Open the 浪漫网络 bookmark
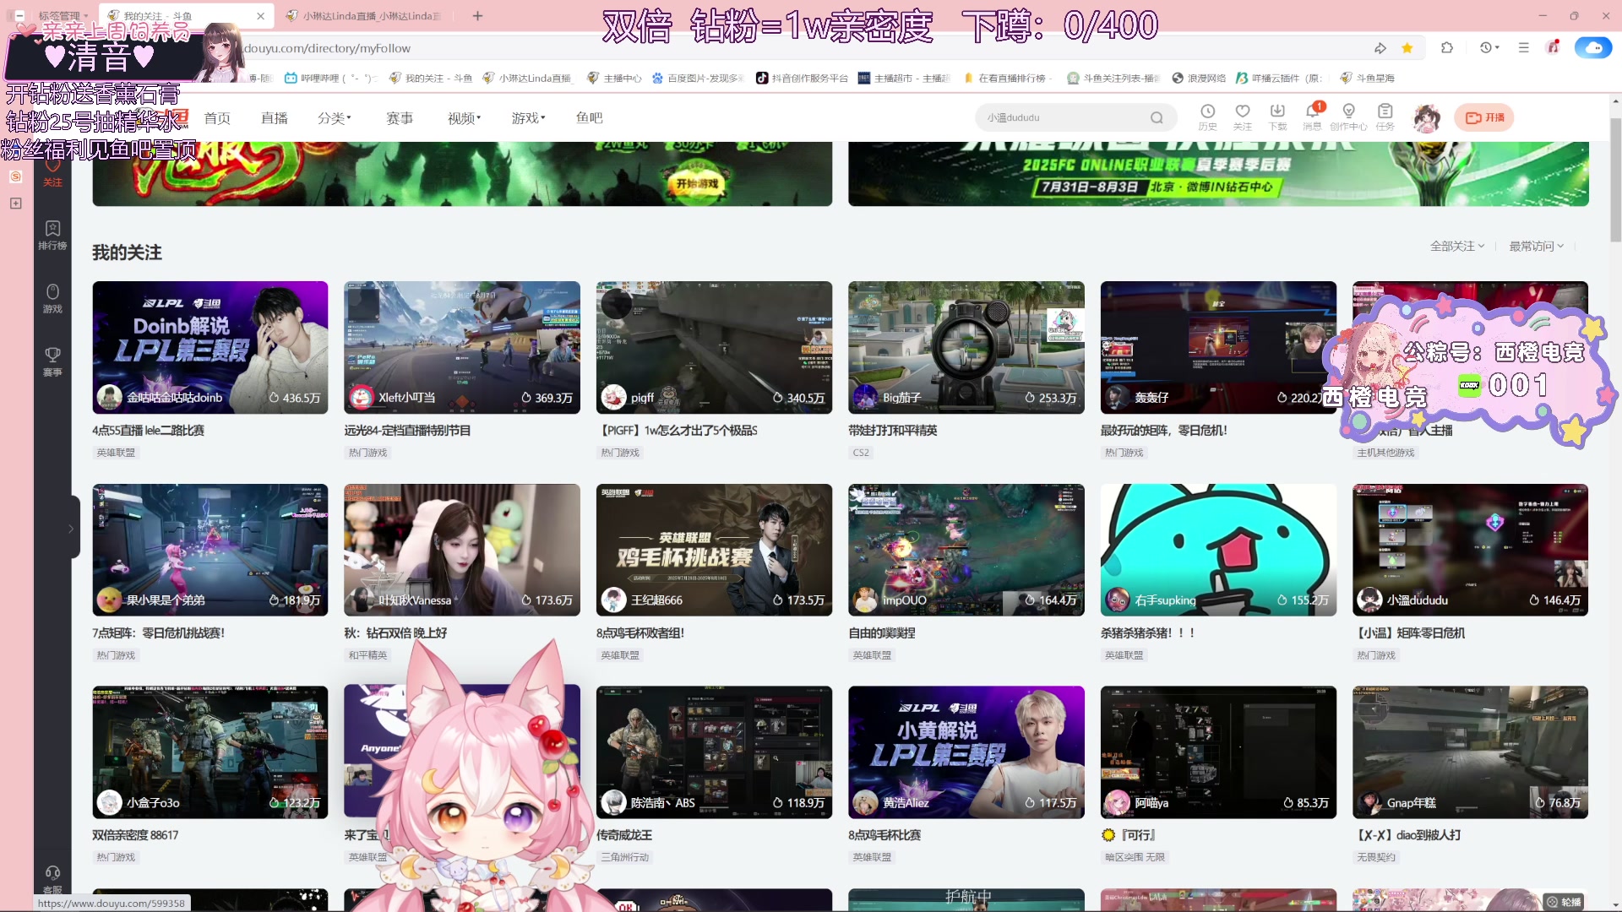Screen dimensions: 1622x912 tap(1199, 78)
